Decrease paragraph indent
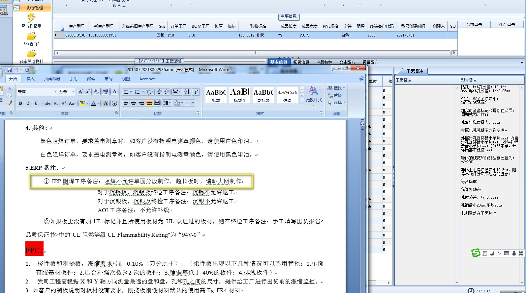The height and width of the screenshot is (293, 526). (160, 92)
